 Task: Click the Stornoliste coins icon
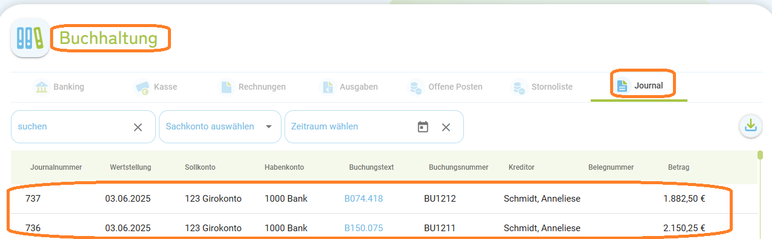coord(519,87)
